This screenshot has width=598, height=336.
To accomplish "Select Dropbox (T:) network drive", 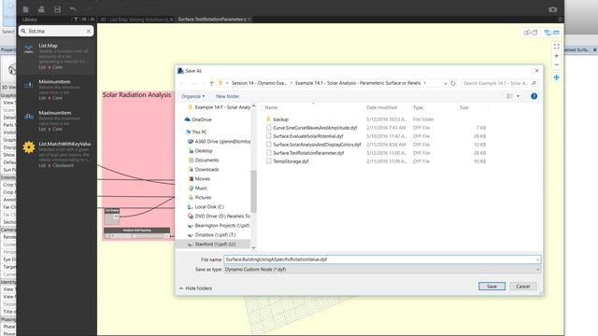I will [215, 234].
